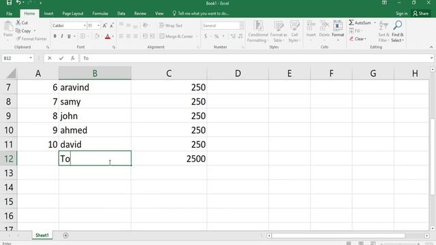Viewport: 436px width, 245px height.
Task: Select column C header
Action: point(169,73)
